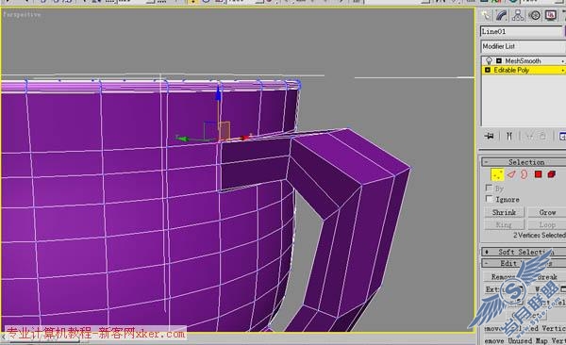Select Vertex sub-object level icon
The width and height of the screenshot is (566, 345).
(x=497, y=174)
